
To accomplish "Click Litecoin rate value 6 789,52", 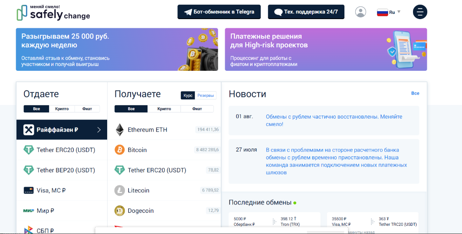I will [x=210, y=191].
